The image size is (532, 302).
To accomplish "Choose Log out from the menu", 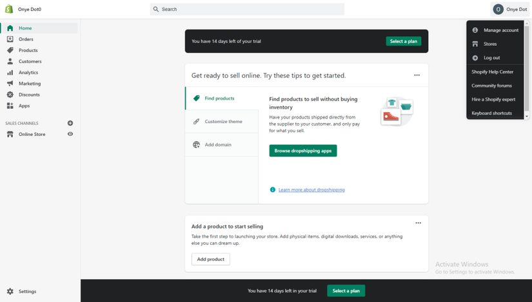I will click(x=495, y=57).
